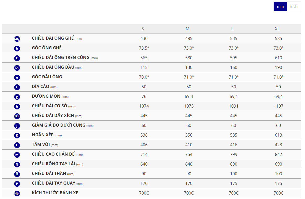The height and width of the screenshot is (199, 305).
Task: Click the 'e' head tube angle icon
Action: (x=17, y=77)
